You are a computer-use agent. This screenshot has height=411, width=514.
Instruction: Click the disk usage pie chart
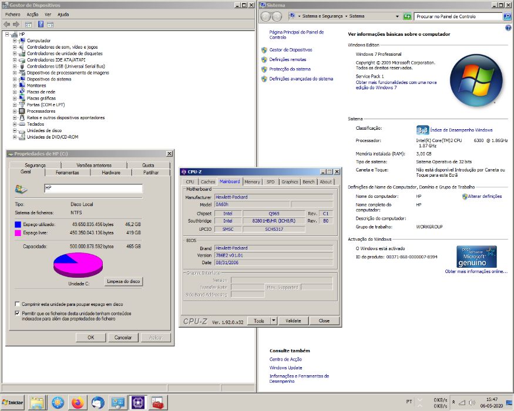click(78, 265)
